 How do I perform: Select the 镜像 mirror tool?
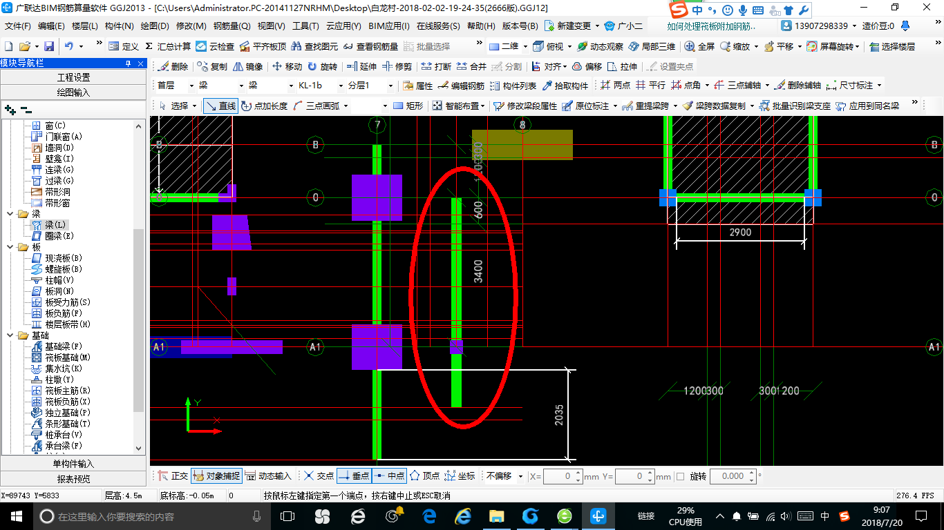pyautogui.click(x=247, y=67)
